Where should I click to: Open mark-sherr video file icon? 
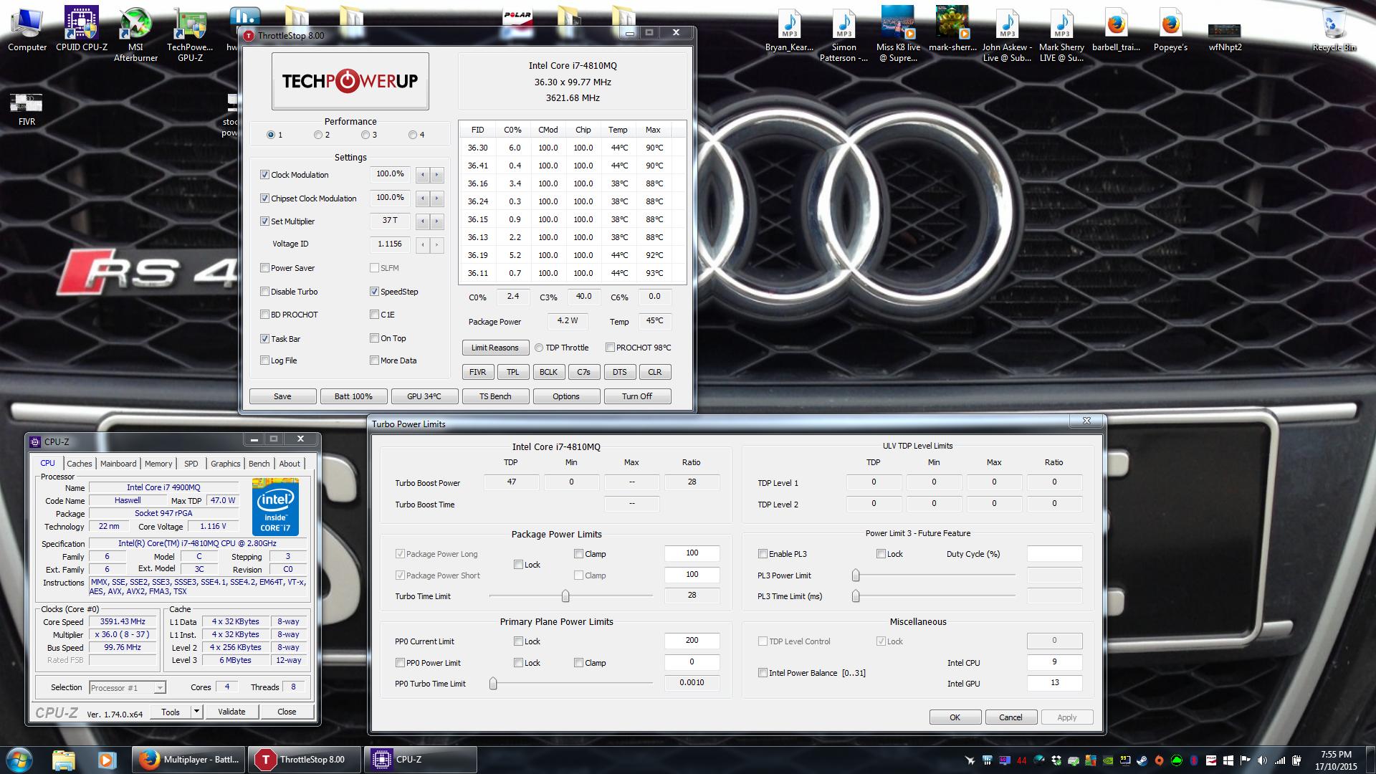[952, 29]
